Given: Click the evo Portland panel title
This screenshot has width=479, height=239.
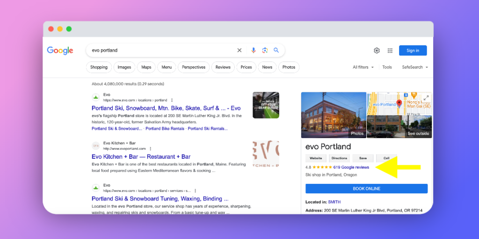Looking at the screenshot, I should (x=328, y=147).
